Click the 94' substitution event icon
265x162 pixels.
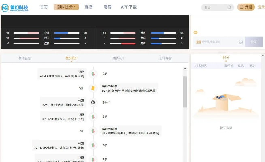[93, 74]
